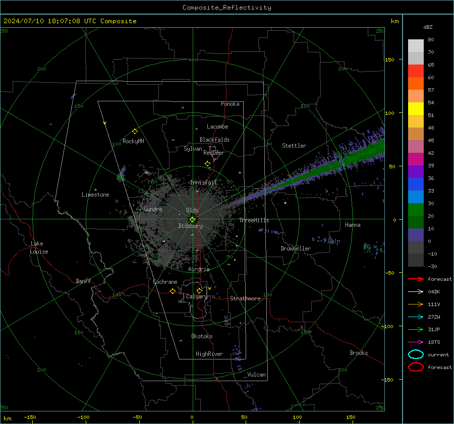The image size is (454, 424).
Task: Select the red 60-65 dBZ swatch
Action: (x=416, y=71)
